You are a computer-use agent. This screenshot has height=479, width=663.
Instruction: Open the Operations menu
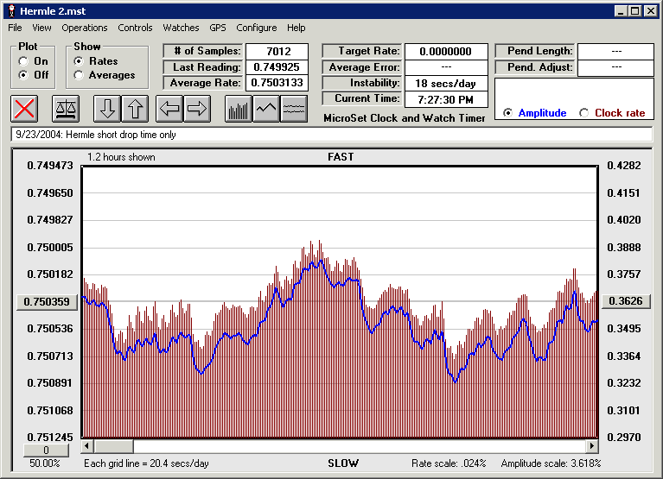coord(85,28)
